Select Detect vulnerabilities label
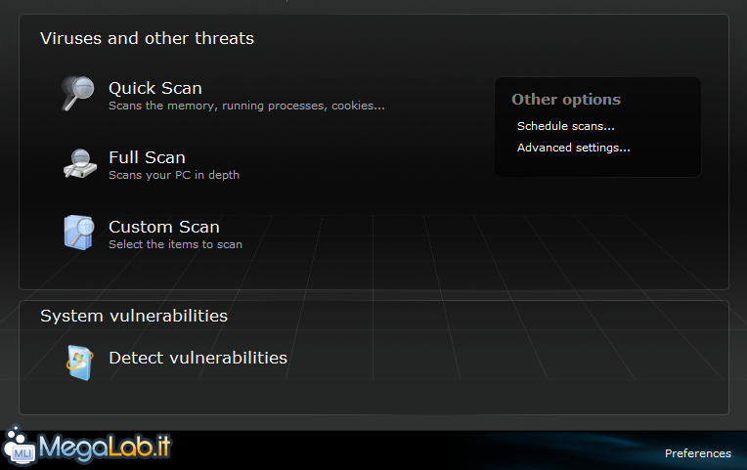The image size is (747, 470). 198,358
